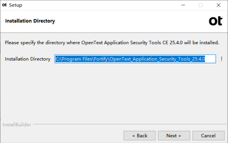Click the Fortify folder segment in the path

[x=101, y=59]
